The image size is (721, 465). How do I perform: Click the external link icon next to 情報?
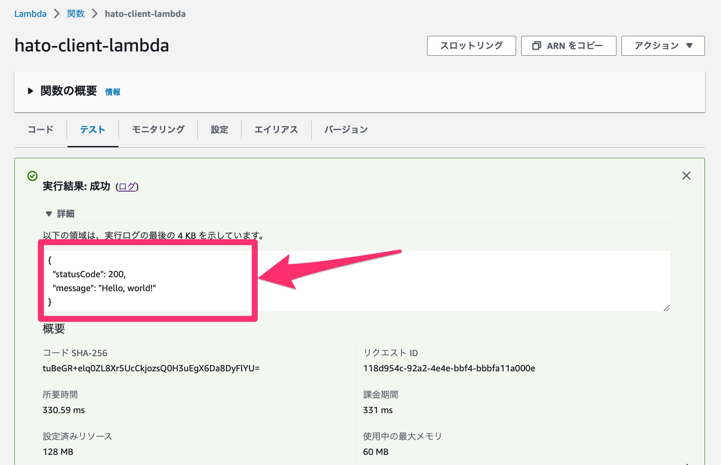click(113, 92)
